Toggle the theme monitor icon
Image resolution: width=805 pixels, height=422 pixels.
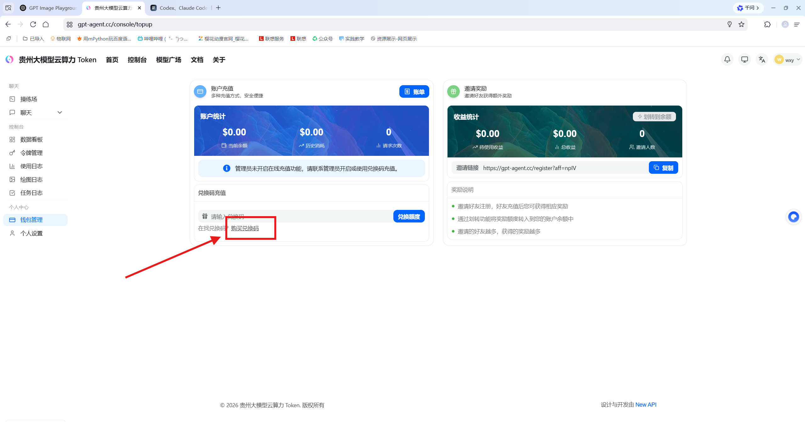pos(744,59)
